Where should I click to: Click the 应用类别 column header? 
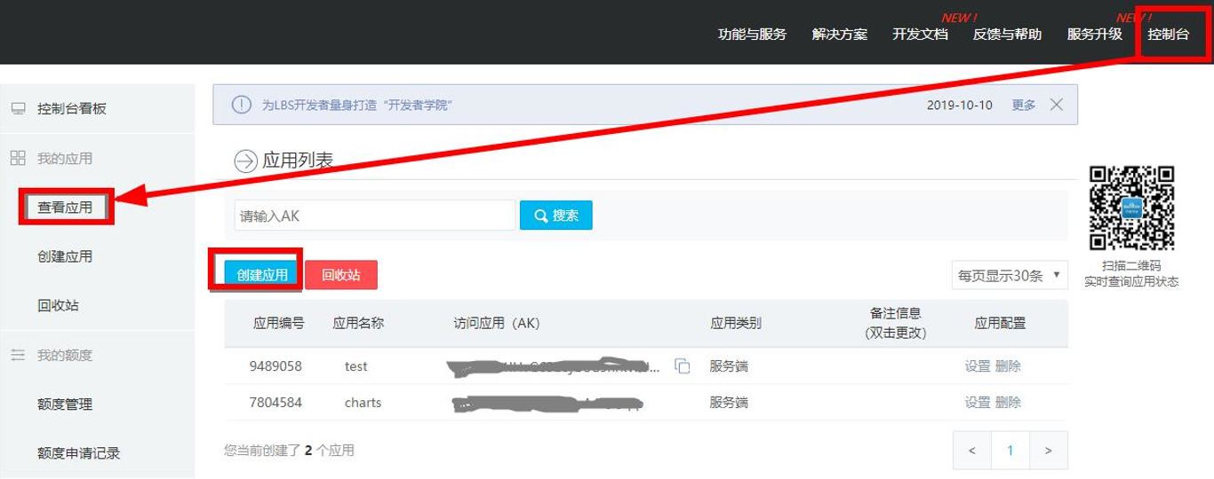[x=736, y=323]
